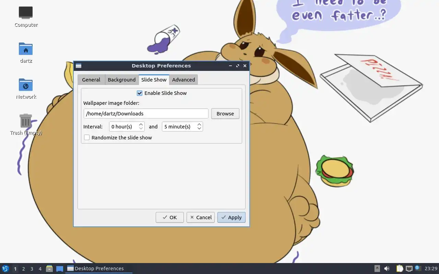Click the wired network tray icon
Image resolution: width=439 pixels, height=274 pixels.
point(409,269)
